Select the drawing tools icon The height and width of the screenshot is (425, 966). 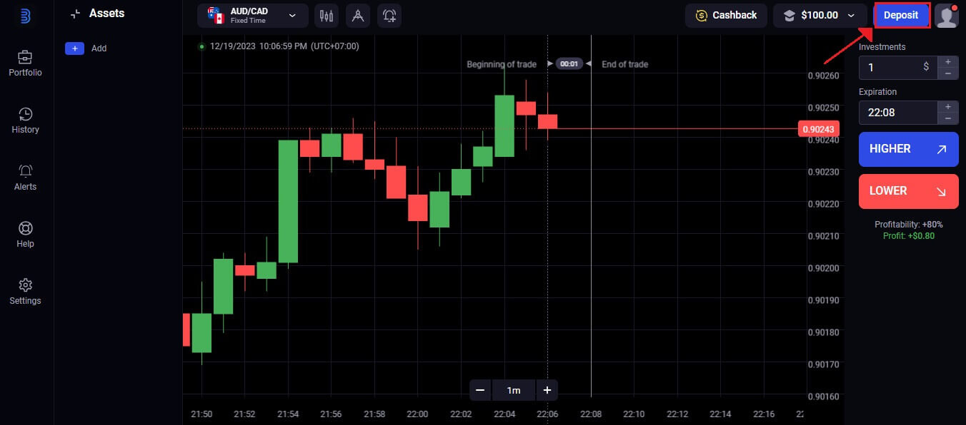358,15
